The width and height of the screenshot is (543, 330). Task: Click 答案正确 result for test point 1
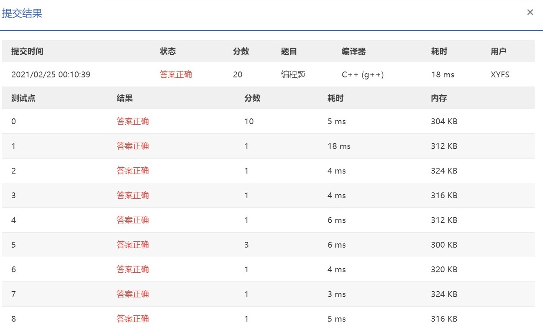point(133,146)
